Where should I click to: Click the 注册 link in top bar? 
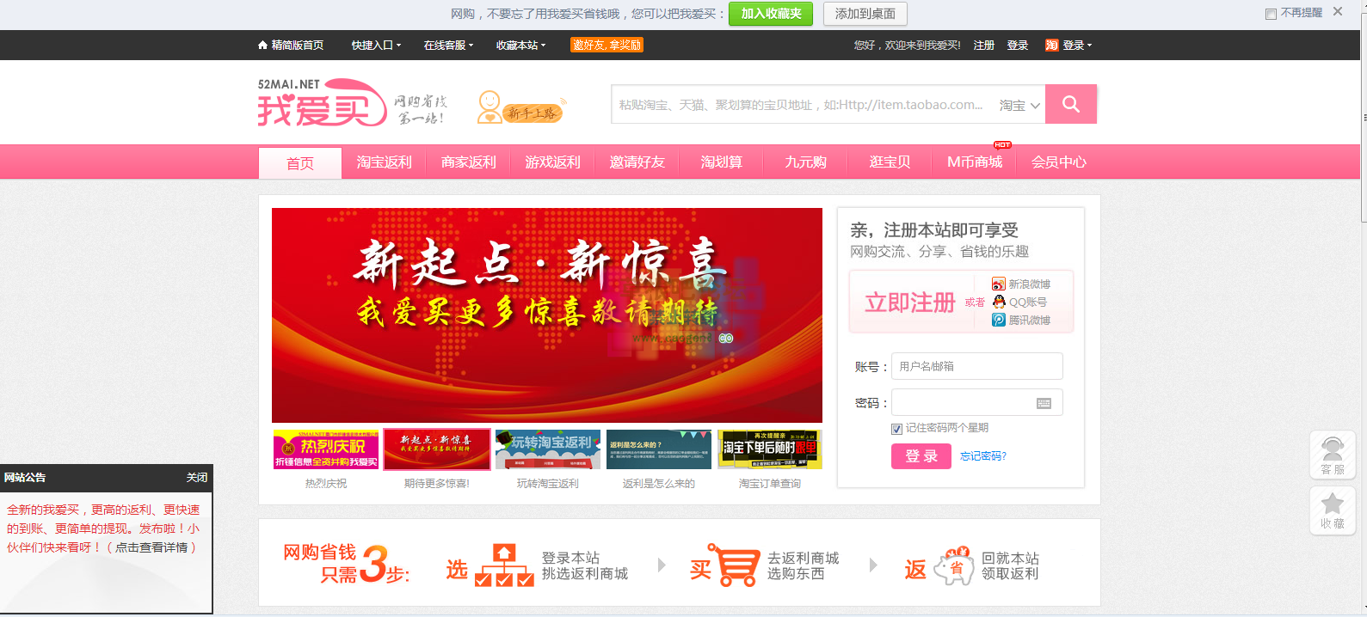coord(984,46)
